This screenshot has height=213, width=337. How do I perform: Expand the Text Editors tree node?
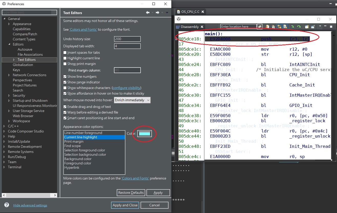[14, 60]
